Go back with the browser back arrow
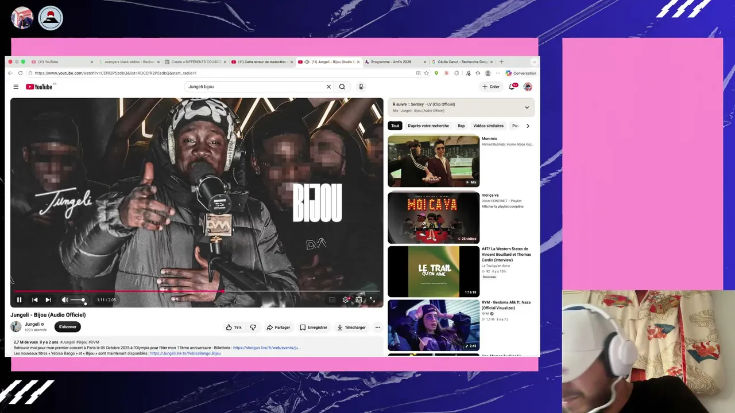Image resolution: width=735 pixels, height=413 pixels. pos(10,73)
